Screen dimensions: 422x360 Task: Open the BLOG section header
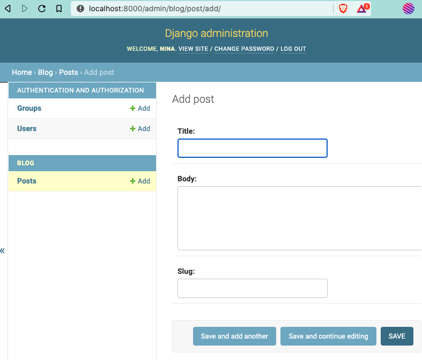(x=26, y=163)
